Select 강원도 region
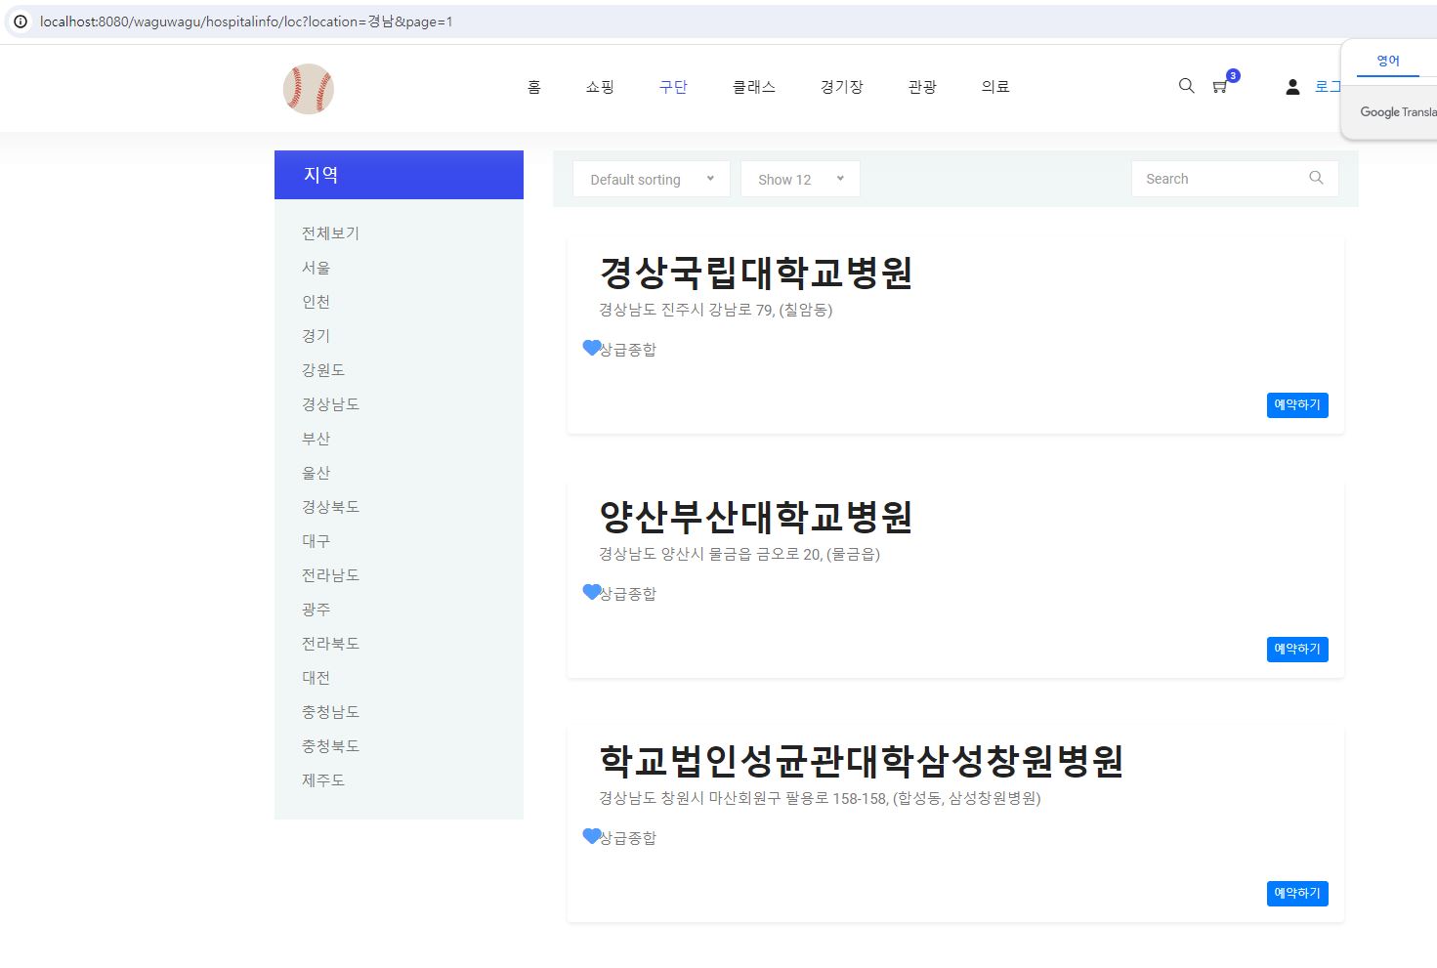 click(323, 370)
